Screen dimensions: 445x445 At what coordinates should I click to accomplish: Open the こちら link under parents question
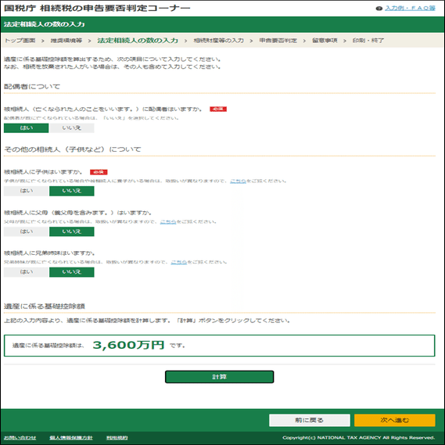[x=168, y=221]
